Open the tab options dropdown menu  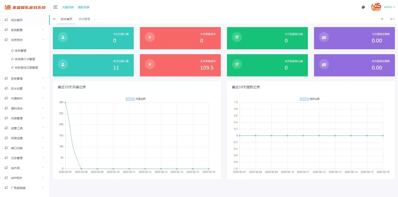tap(392, 19)
